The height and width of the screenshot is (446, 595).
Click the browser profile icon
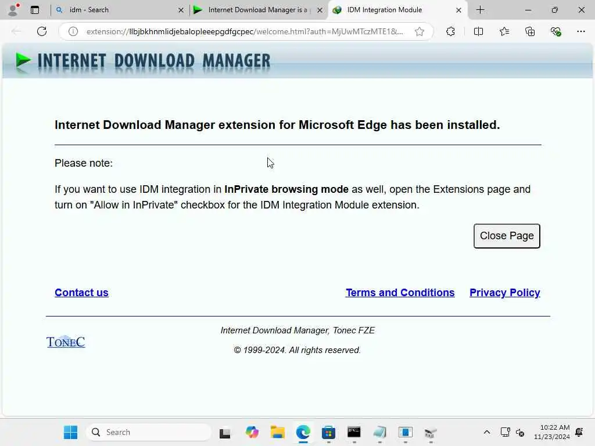click(x=13, y=10)
